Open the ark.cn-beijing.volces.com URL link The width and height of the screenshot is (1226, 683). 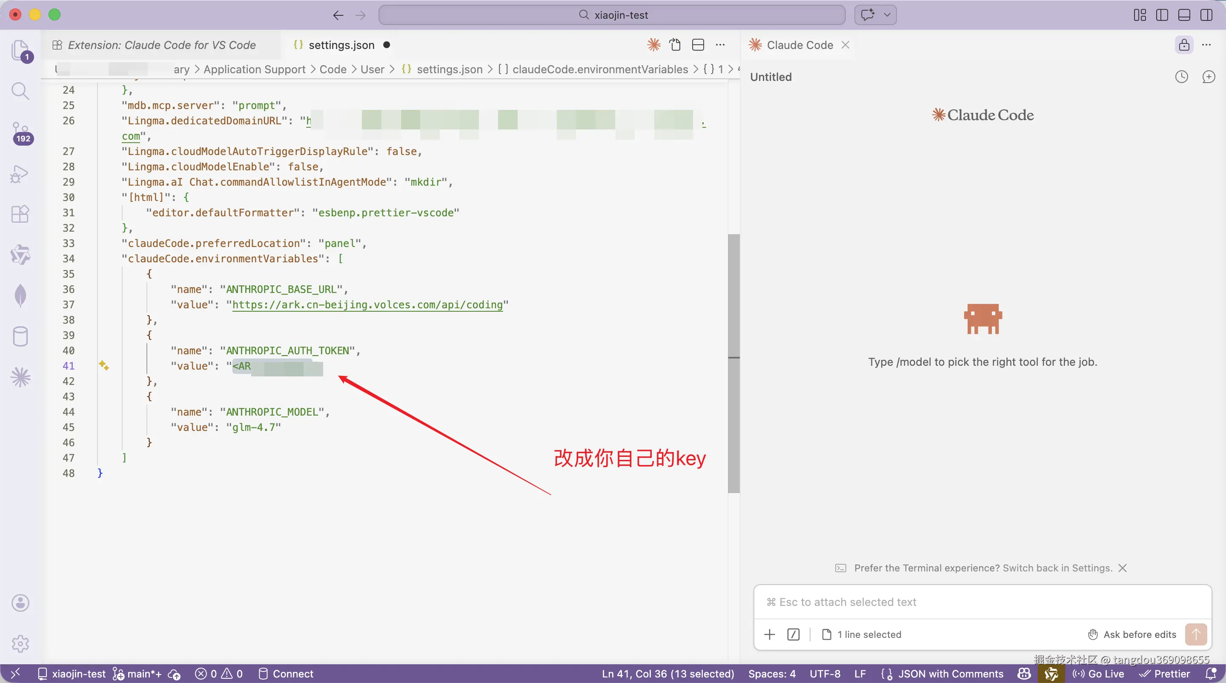pos(367,304)
